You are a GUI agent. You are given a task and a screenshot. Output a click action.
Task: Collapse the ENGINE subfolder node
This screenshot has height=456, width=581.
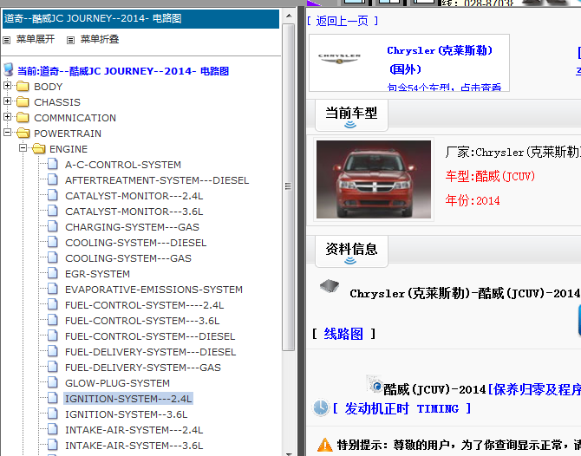(23, 148)
